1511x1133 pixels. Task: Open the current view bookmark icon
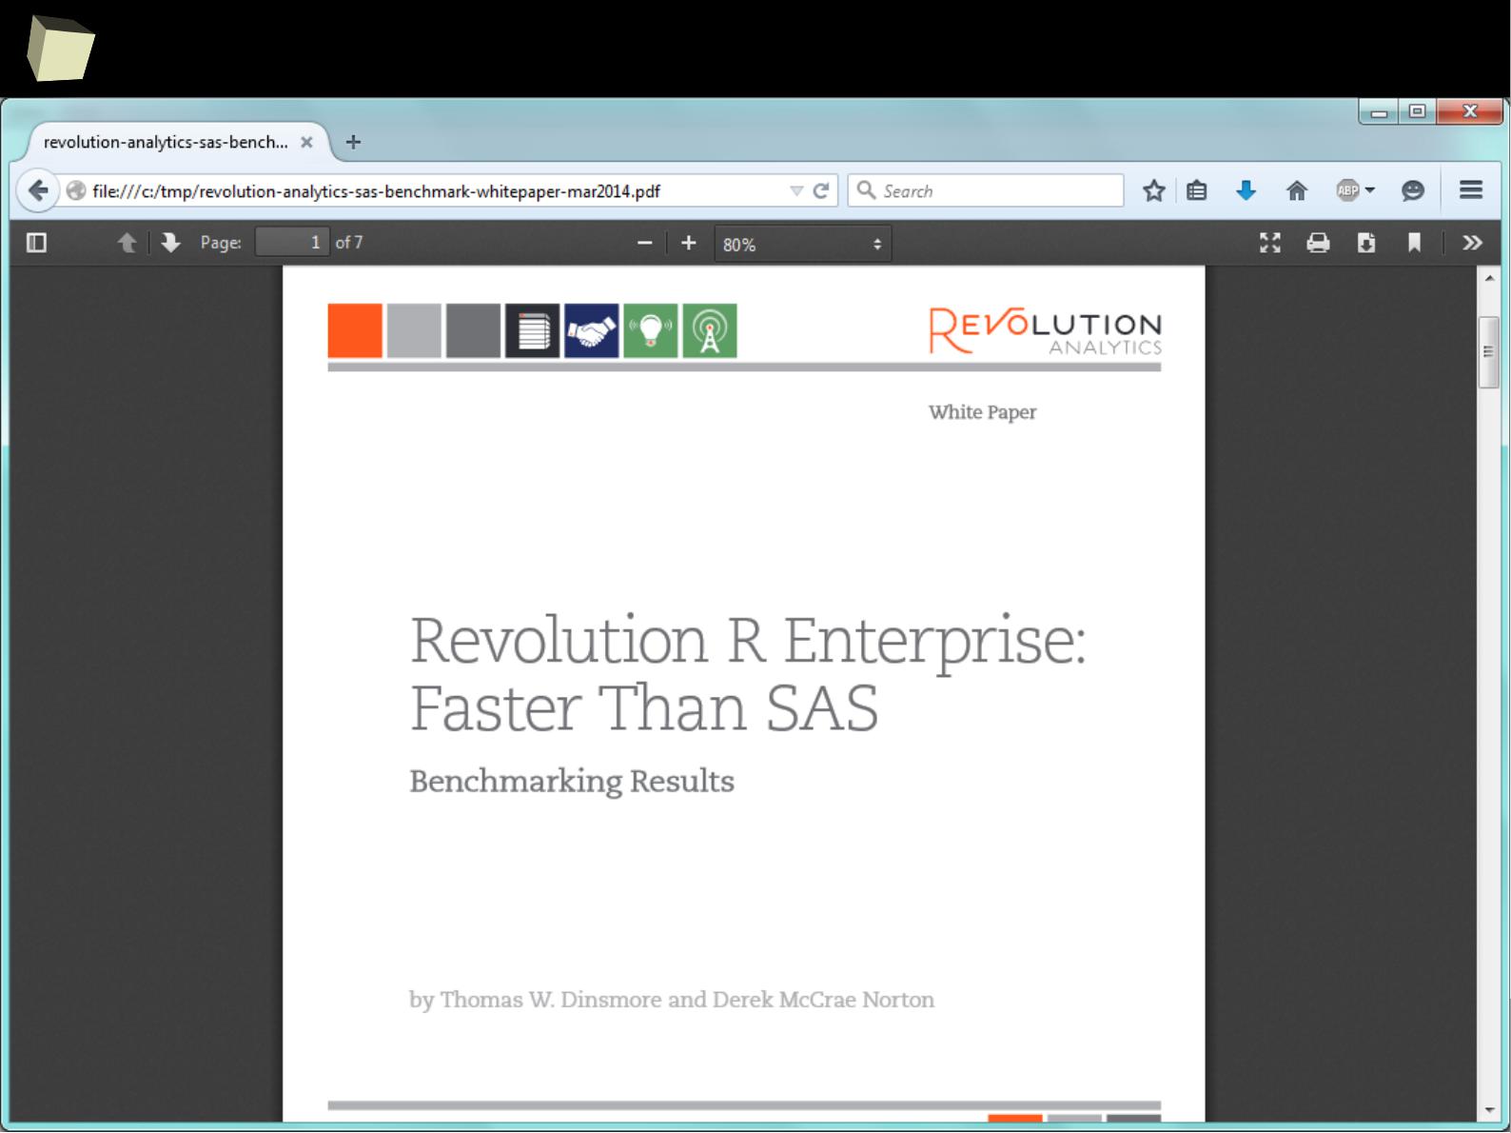pos(1415,243)
